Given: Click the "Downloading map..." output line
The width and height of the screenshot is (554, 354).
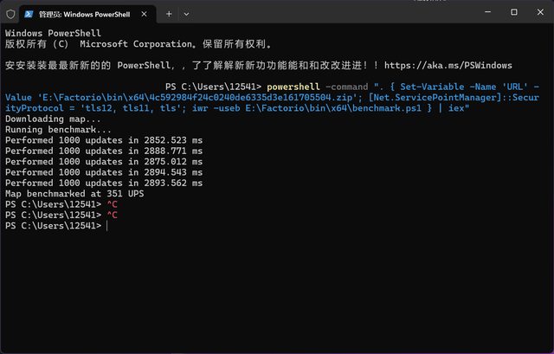Looking at the screenshot, I should point(53,119).
